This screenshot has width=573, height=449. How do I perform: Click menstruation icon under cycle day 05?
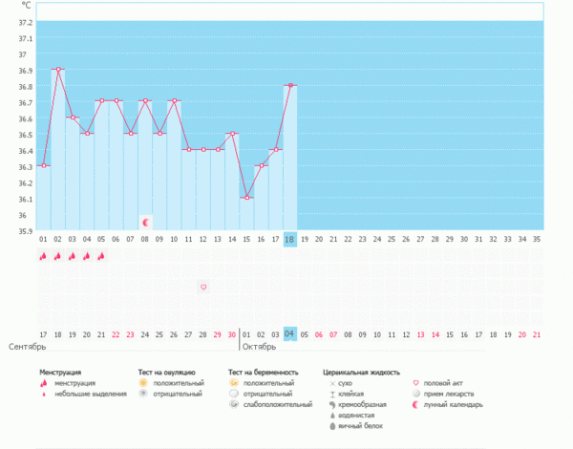tap(101, 256)
